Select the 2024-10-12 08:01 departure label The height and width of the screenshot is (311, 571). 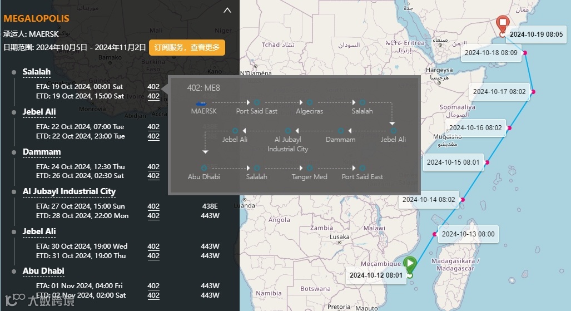(x=376, y=275)
